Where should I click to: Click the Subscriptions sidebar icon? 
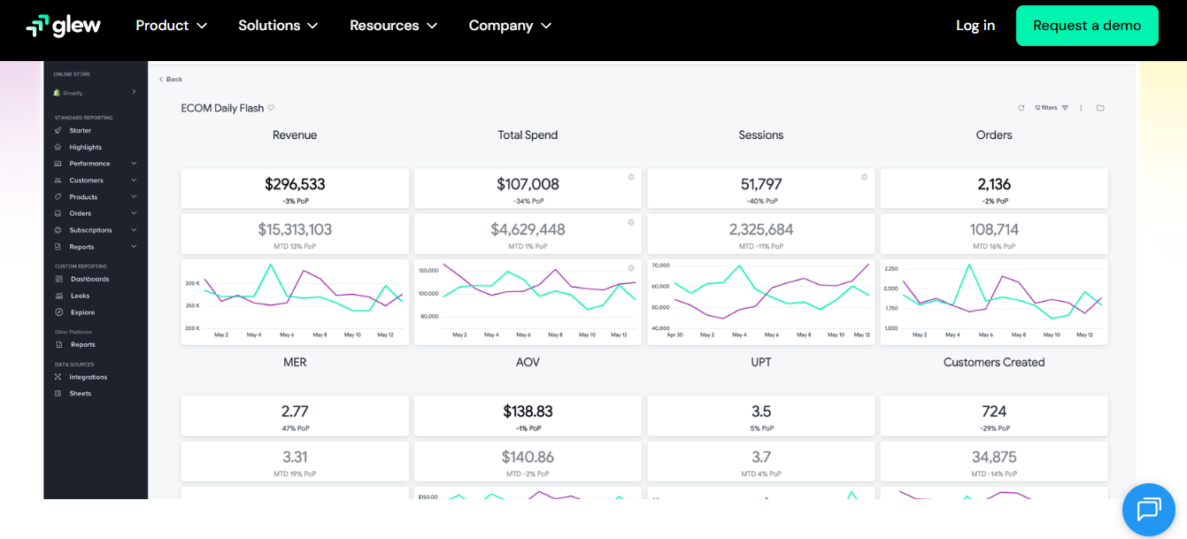click(58, 230)
